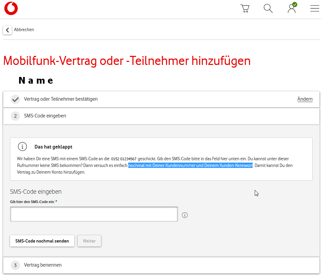This screenshot has width=321, height=278.
Task: Open the search function
Action: pyautogui.click(x=268, y=8)
